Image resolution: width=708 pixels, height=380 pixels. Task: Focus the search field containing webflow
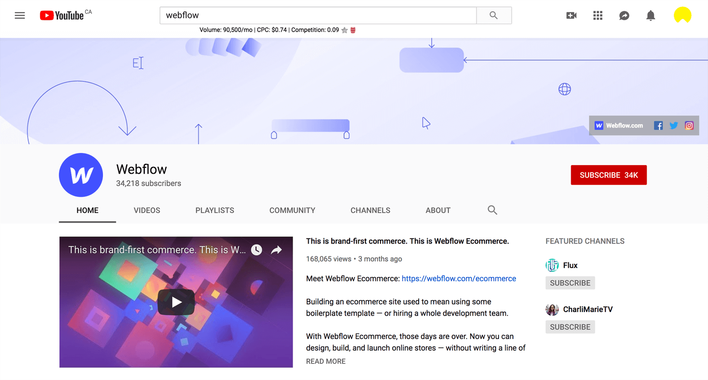pyautogui.click(x=318, y=16)
